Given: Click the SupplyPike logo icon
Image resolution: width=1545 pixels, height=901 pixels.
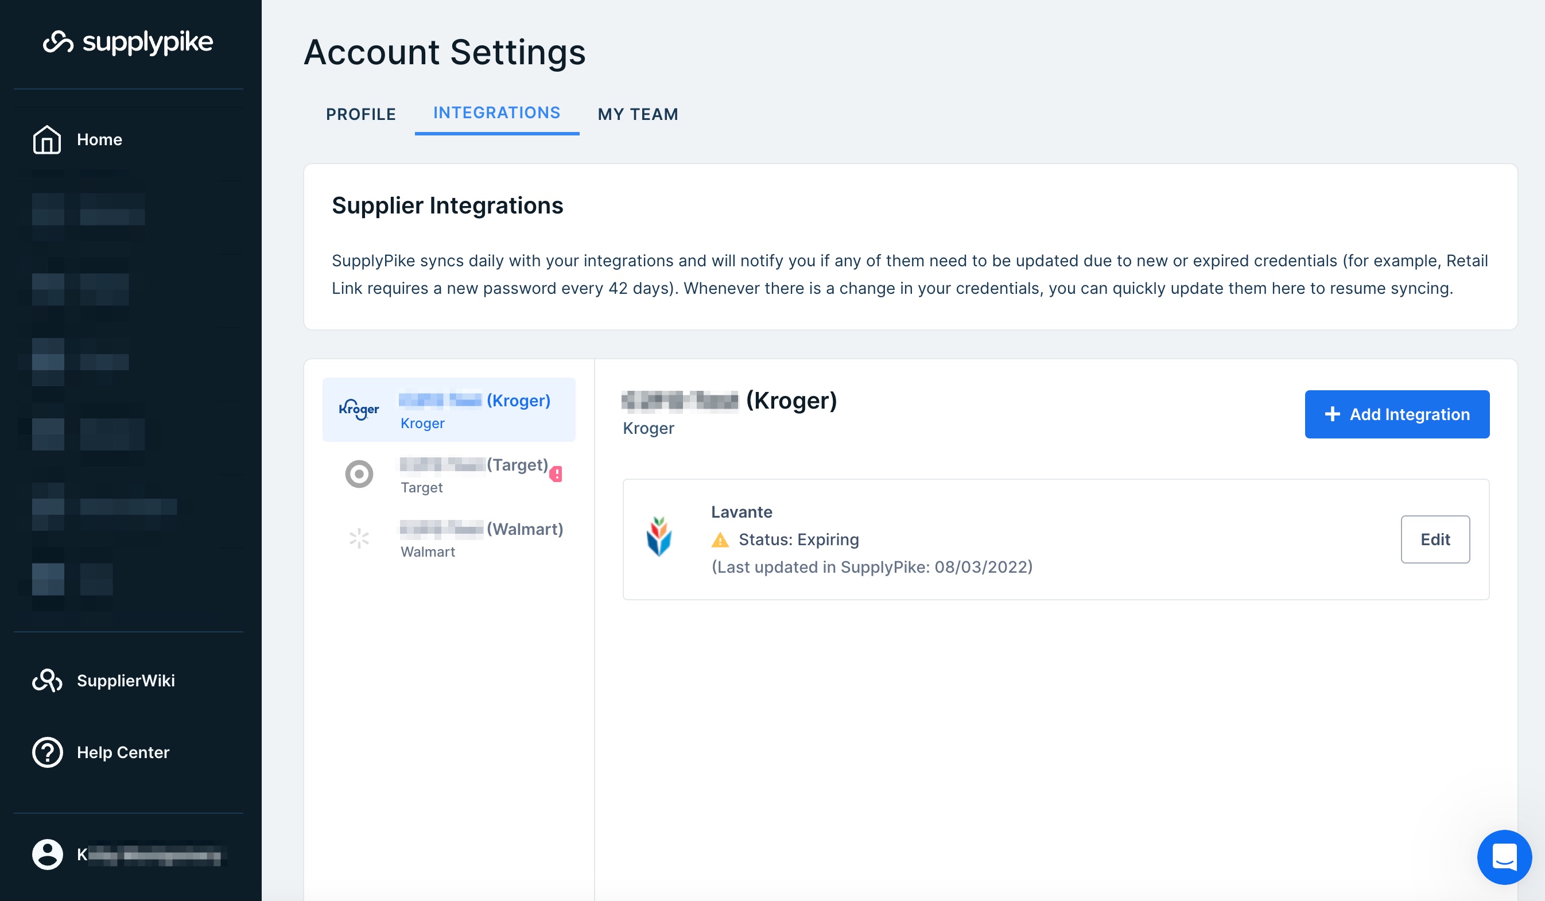Looking at the screenshot, I should tap(58, 42).
